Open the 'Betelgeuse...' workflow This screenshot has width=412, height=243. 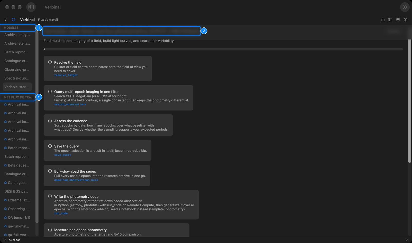tap(17, 165)
